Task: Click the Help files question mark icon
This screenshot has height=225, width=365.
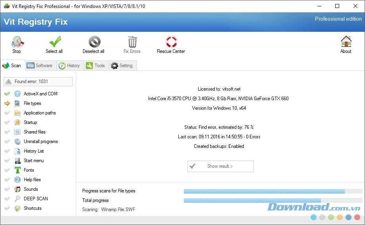Action: 17,180
